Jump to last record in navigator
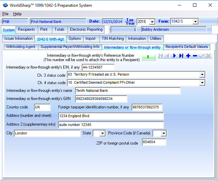 tap(181, 56)
